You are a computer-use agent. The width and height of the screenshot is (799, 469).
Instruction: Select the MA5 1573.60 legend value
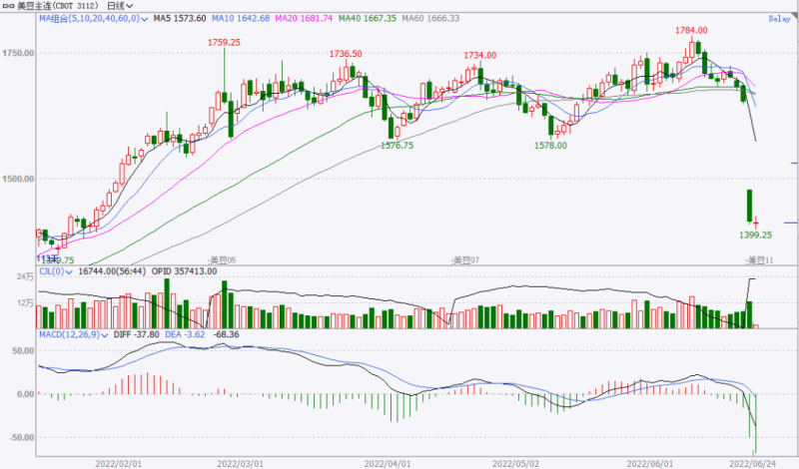[180, 19]
